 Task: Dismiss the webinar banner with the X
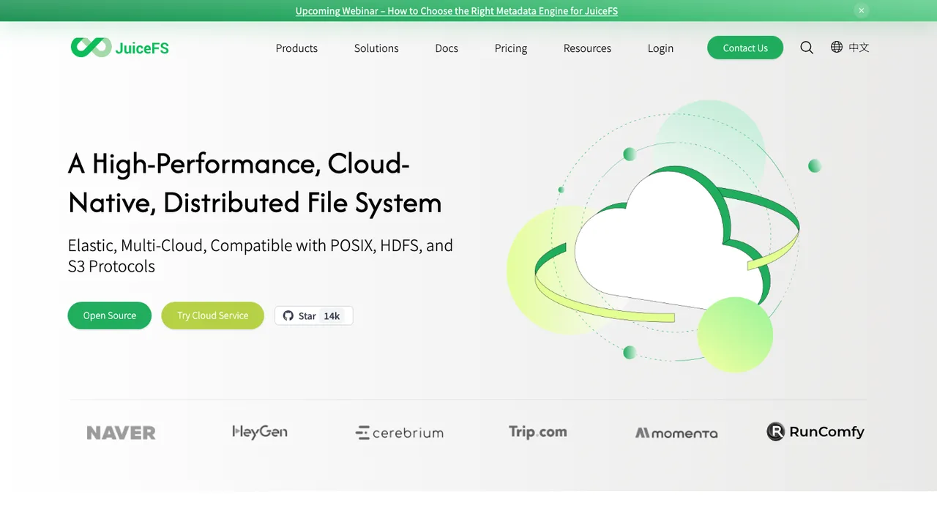coord(862,10)
